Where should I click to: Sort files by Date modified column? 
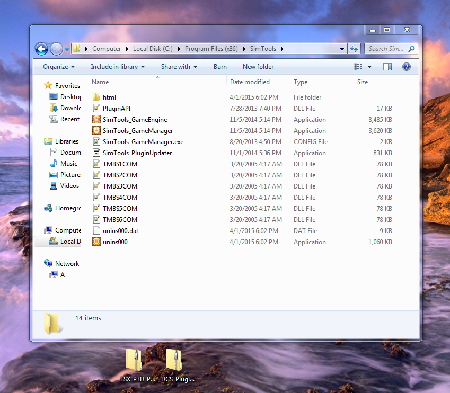250,82
